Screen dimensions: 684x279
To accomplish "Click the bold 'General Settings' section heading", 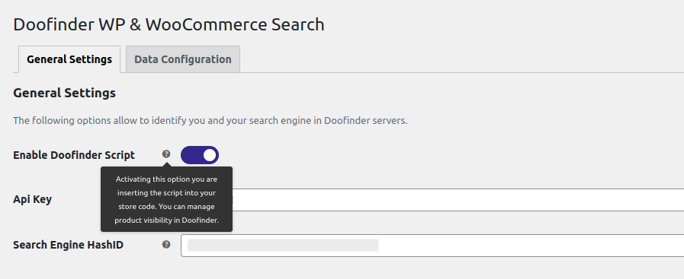I will [x=65, y=93].
